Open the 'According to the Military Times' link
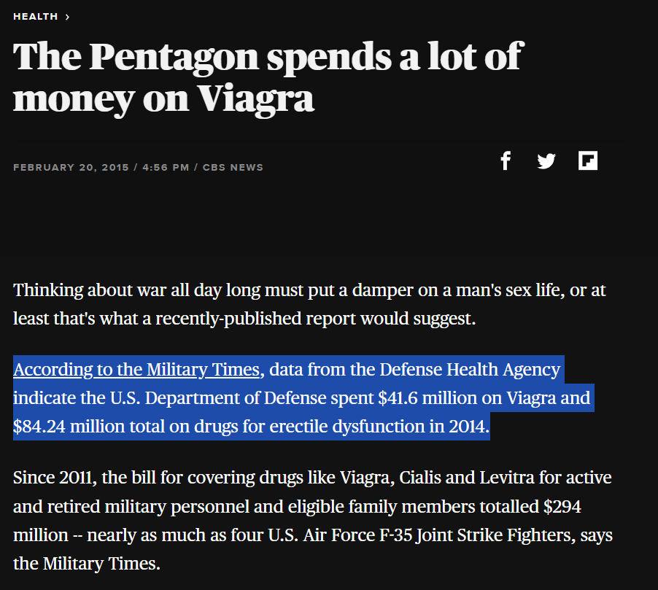 [136, 370]
